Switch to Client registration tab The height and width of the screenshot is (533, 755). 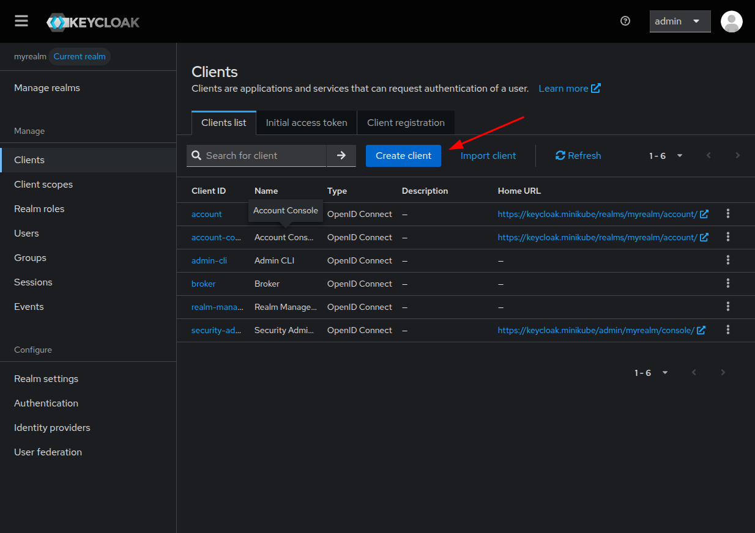[x=406, y=122]
